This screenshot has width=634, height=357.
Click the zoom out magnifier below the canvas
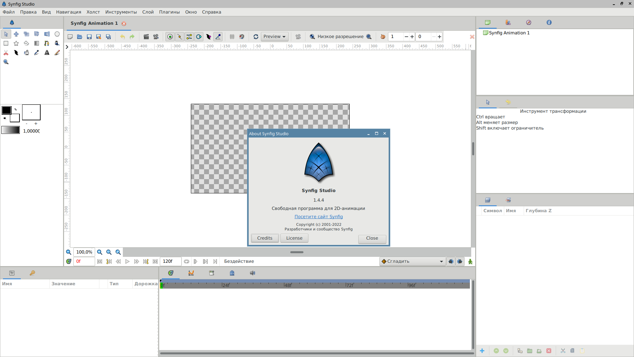(x=69, y=252)
